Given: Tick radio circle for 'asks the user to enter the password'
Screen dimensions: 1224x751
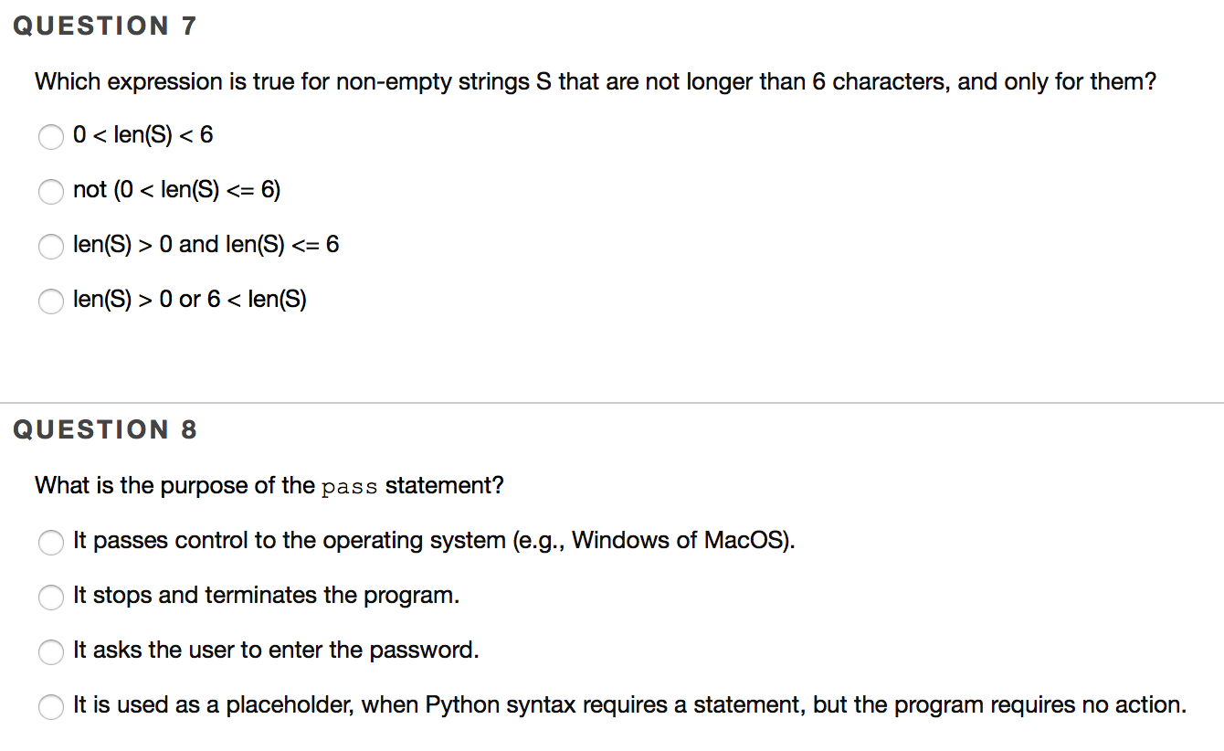Looking at the screenshot, I should pos(51,652).
